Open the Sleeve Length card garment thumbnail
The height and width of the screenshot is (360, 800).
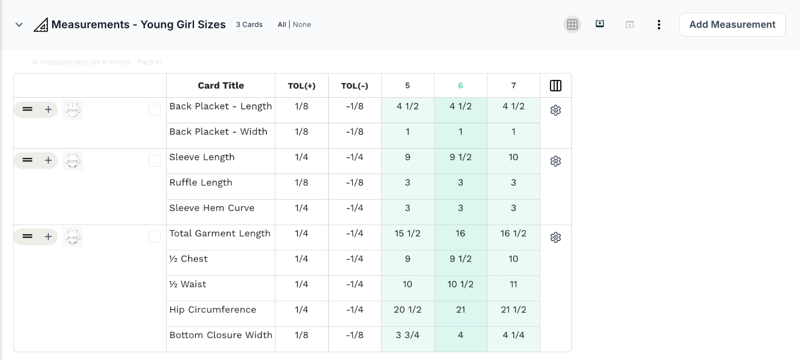click(72, 161)
